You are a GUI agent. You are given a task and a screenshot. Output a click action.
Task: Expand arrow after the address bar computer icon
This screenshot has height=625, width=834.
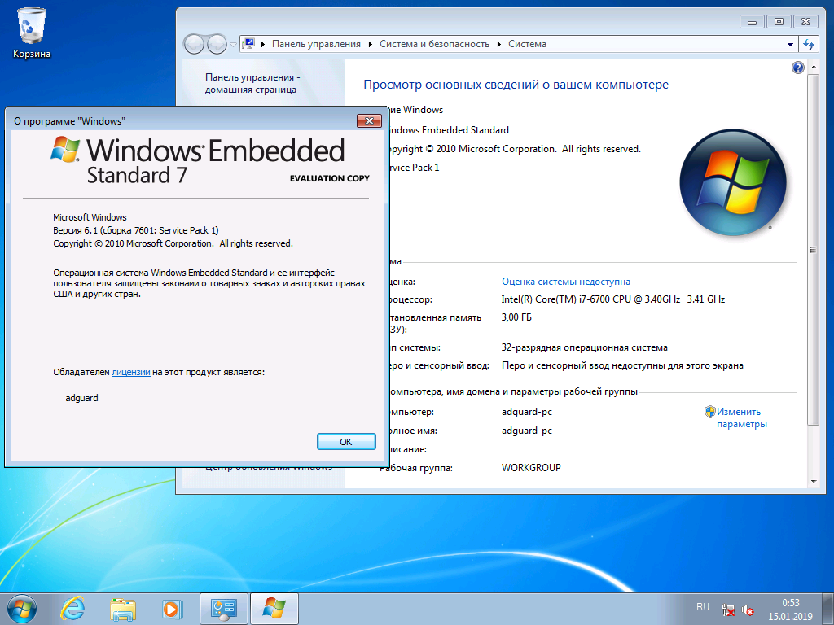point(263,44)
